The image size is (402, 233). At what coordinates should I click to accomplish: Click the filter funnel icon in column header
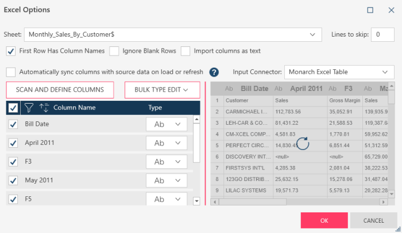(29, 108)
